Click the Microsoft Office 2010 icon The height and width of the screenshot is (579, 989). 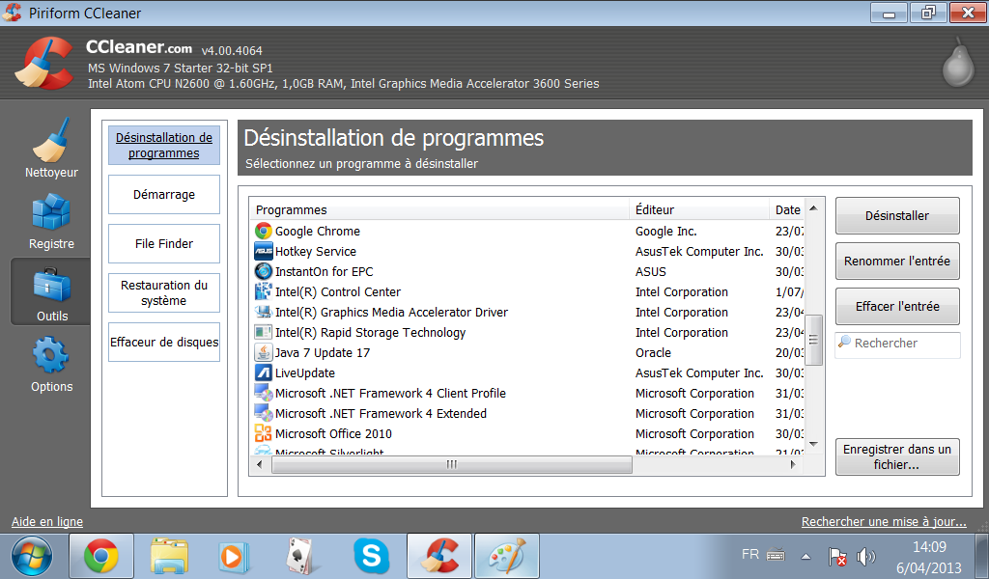coord(263,433)
